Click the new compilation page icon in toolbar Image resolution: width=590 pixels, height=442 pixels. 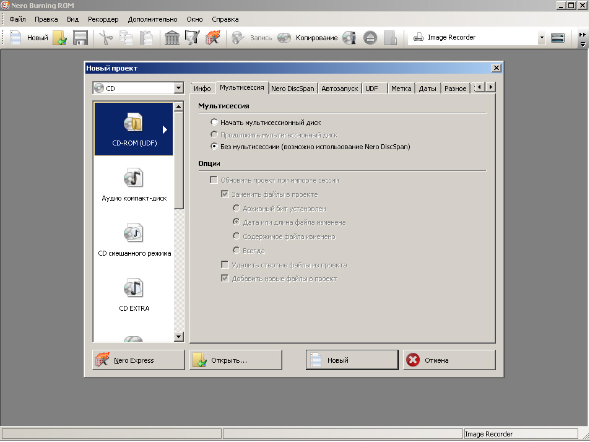click(x=15, y=38)
